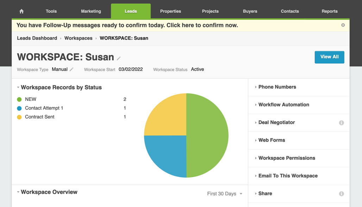Edit the workspace name pencil icon
This screenshot has width=362, height=207.
tap(119, 58)
